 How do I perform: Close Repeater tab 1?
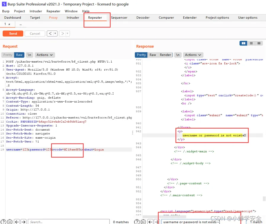(9, 24)
